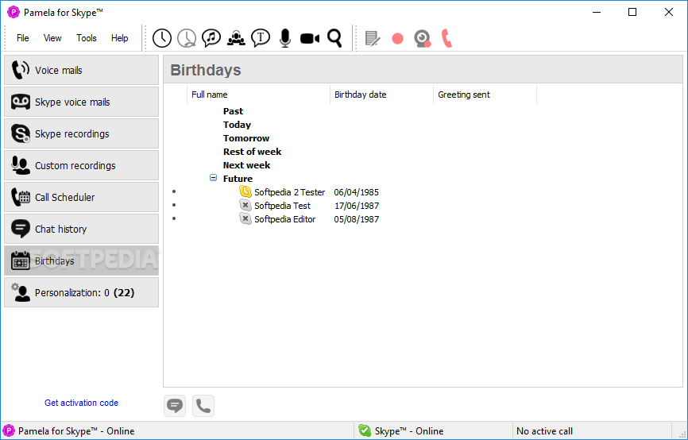Image resolution: width=688 pixels, height=440 pixels.
Task: Click birthday date 06/04/1985
Action: (x=356, y=192)
